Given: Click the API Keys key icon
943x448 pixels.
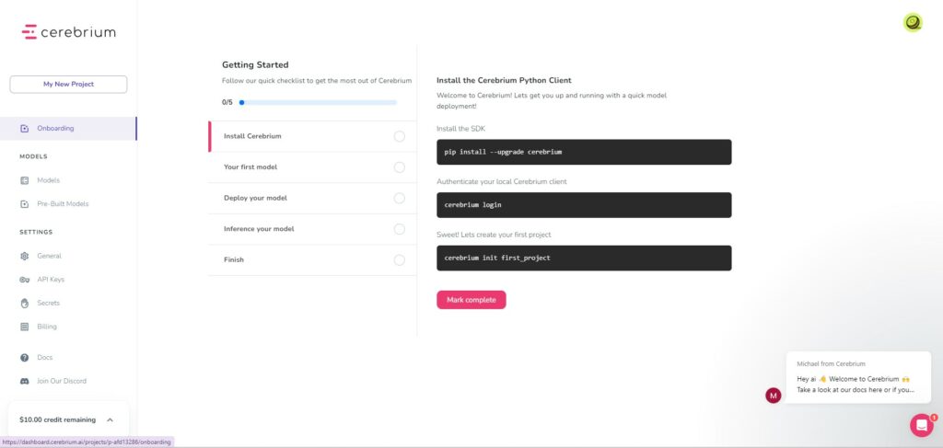Looking at the screenshot, I should point(25,280).
